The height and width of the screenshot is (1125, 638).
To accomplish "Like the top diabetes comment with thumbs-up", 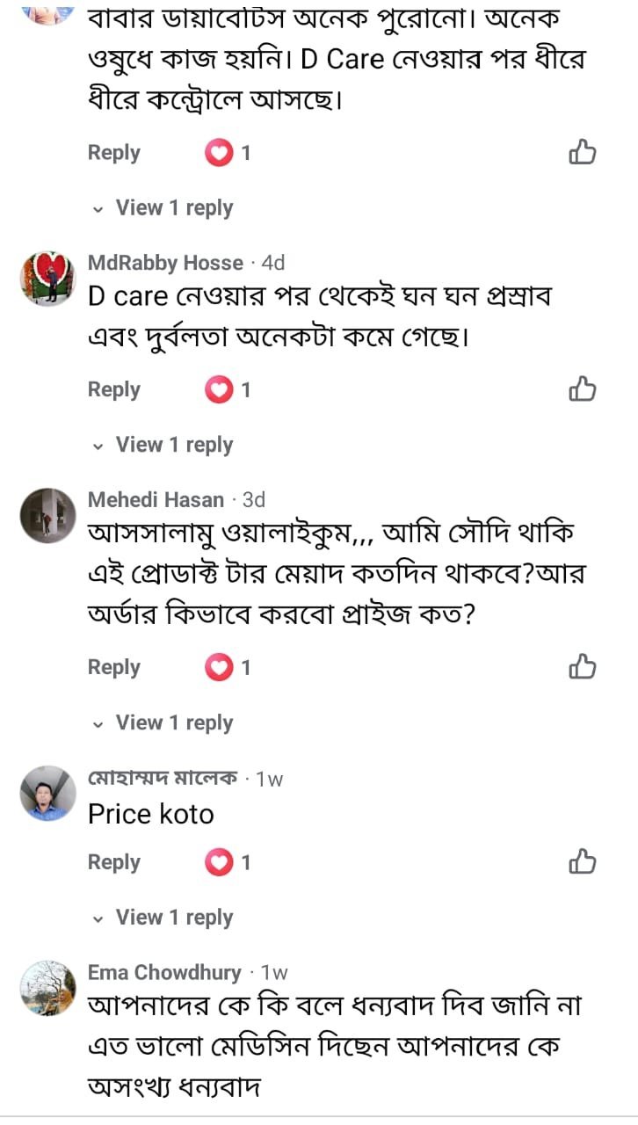I will 583,153.
